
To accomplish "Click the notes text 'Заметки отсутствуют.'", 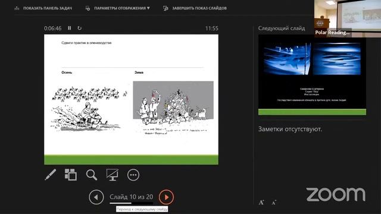I will point(290,129).
